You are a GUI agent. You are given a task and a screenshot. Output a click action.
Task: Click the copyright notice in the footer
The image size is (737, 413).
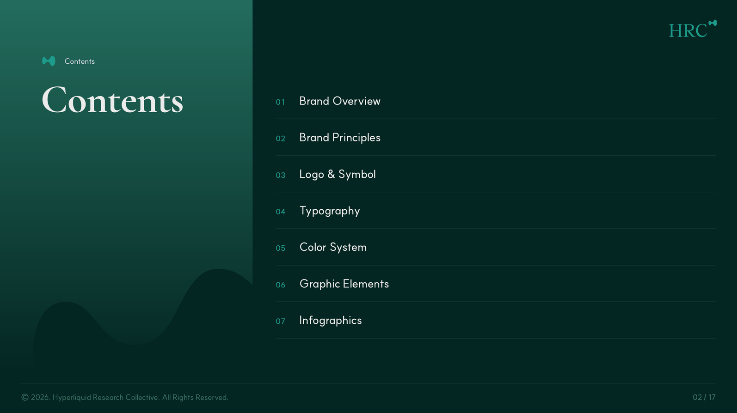pyautogui.click(x=125, y=397)
